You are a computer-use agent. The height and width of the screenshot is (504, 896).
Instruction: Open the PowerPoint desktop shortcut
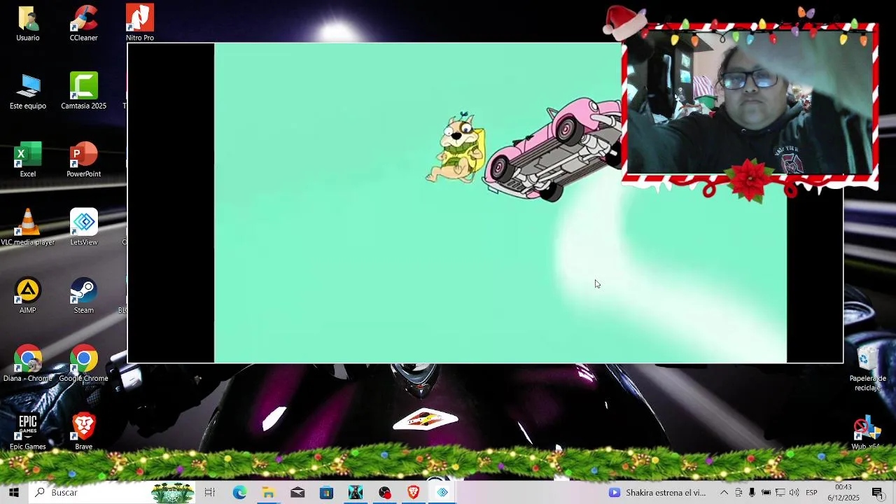pos(83,160)
